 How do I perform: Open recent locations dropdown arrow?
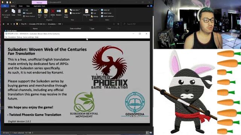click(x=11, y=24)
